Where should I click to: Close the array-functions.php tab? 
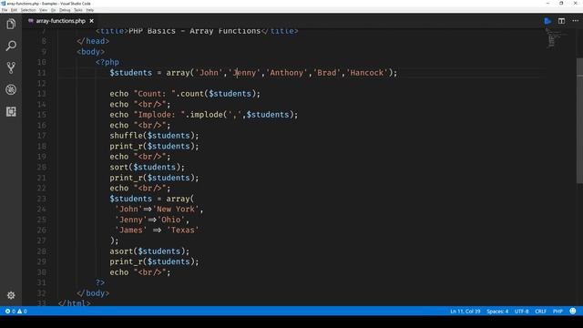click(91, 21)
